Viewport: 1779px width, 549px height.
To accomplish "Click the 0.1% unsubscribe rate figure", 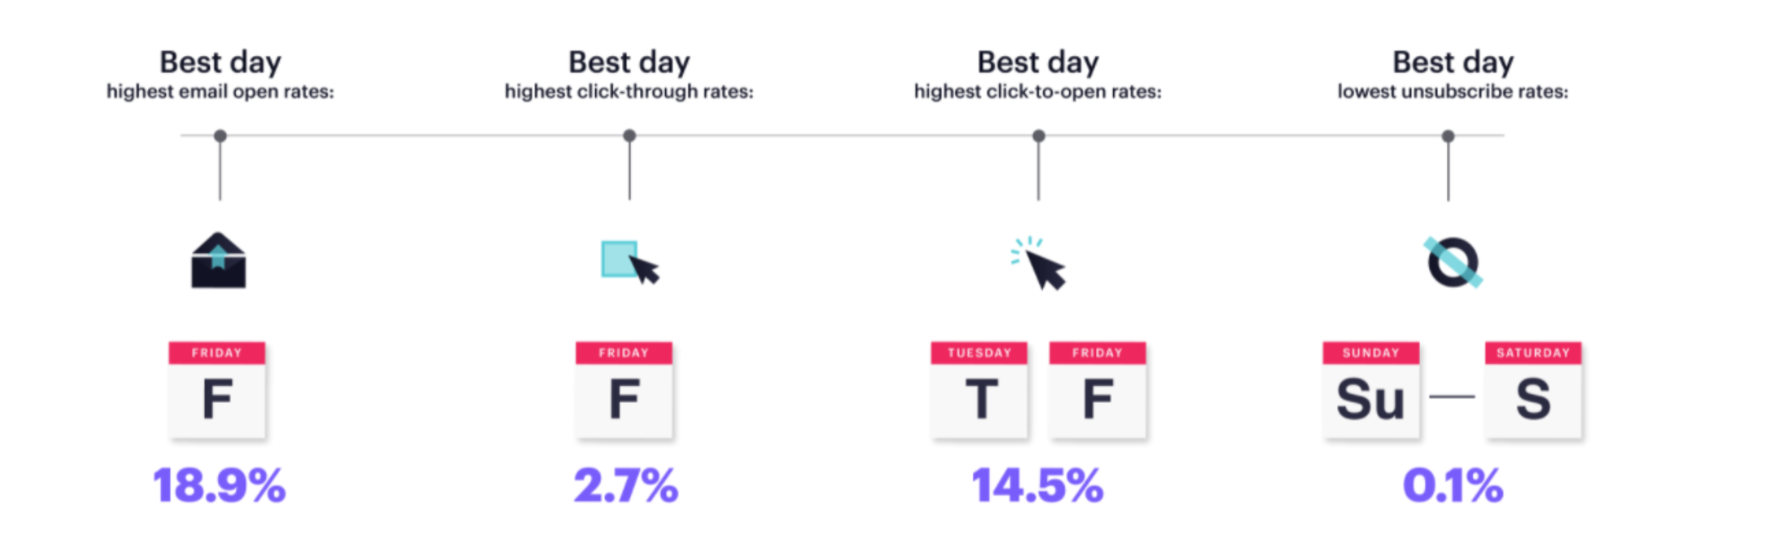I will click(1453, 485).
